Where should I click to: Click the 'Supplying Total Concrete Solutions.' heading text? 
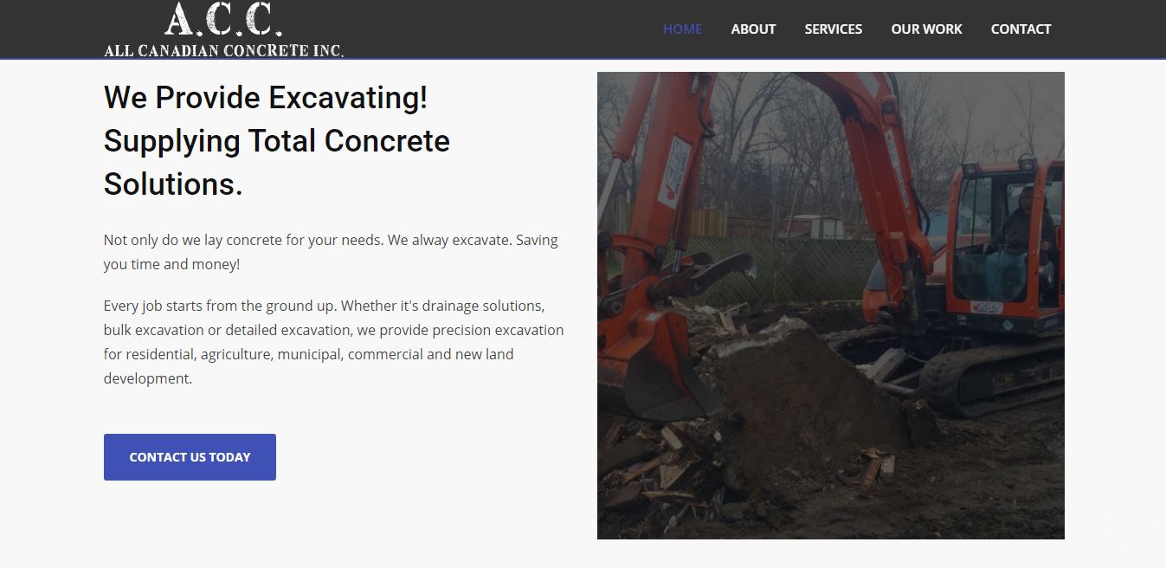(x=277, y=162)
